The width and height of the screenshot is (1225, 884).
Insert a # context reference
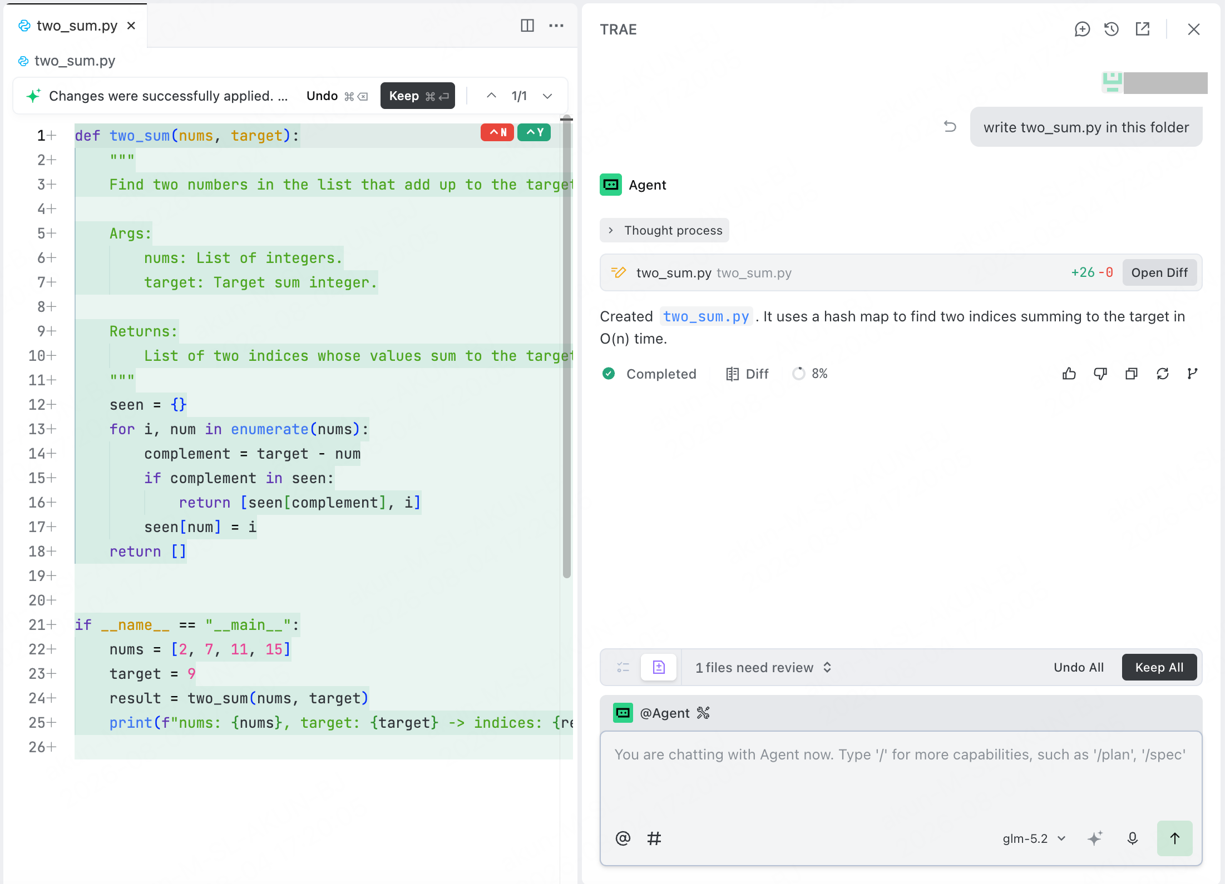coord(654,838)
